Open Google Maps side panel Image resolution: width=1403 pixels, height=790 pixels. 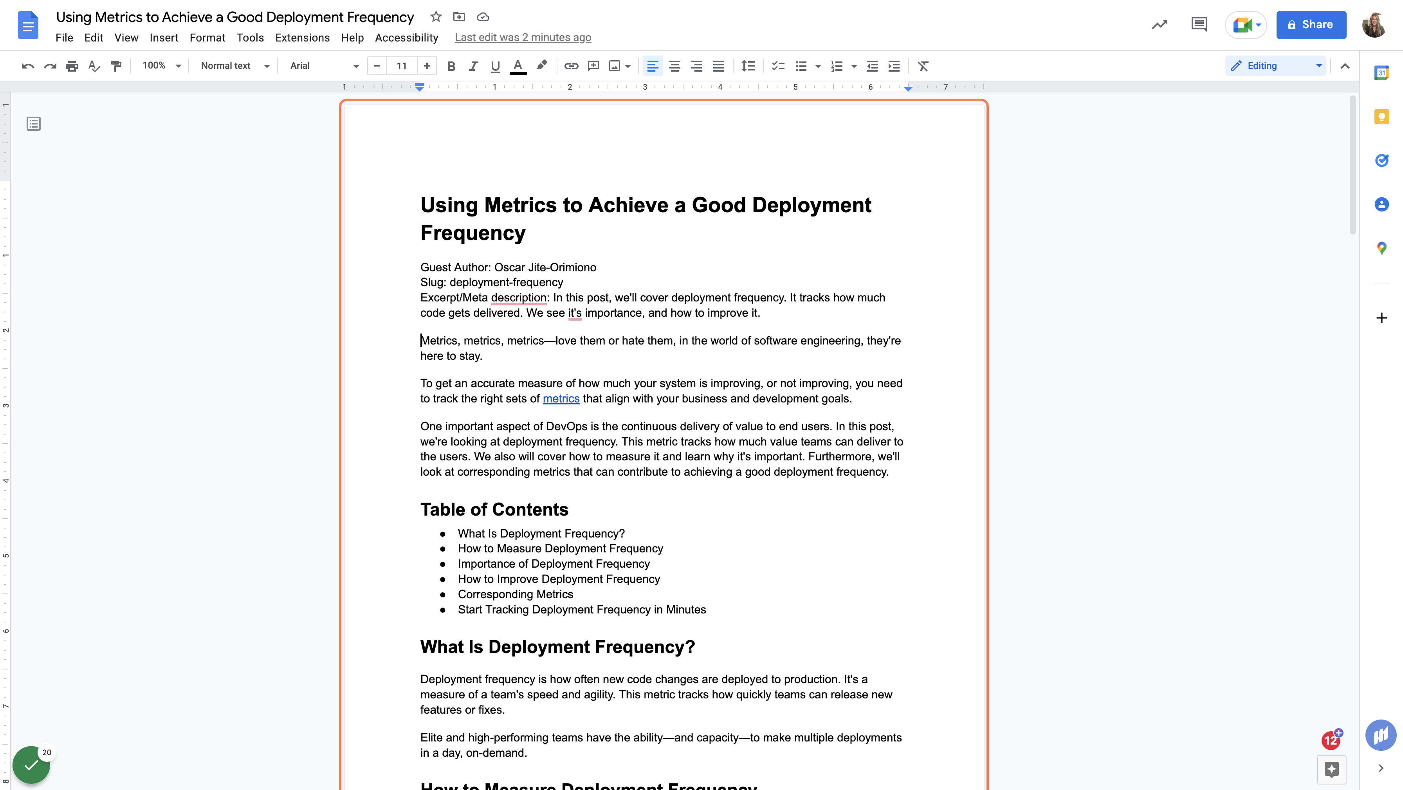point(1381,249)
